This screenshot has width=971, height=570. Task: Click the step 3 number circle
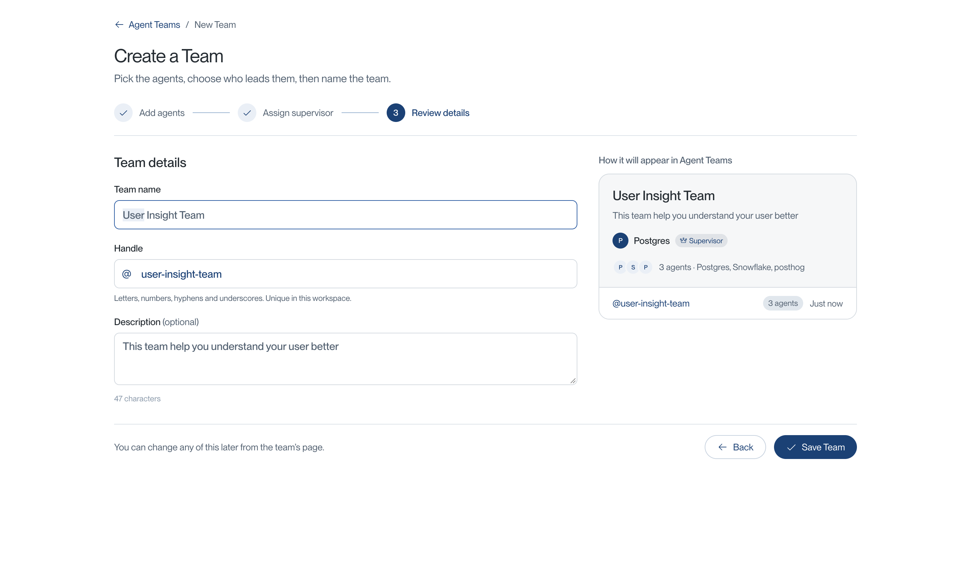pyautogui.click(x=396, y=113)
